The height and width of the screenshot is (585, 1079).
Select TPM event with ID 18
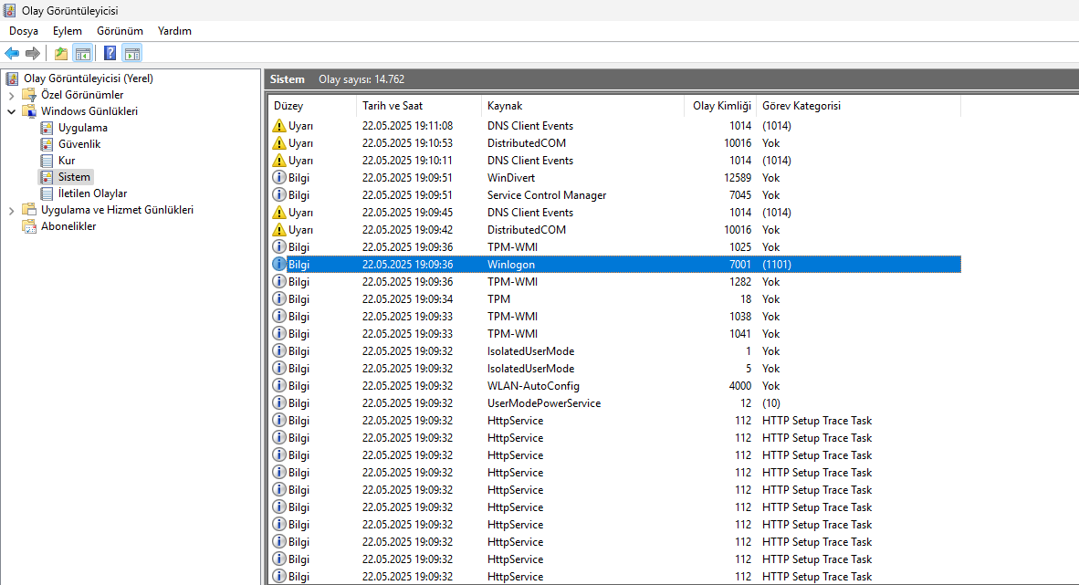[614, 298]
